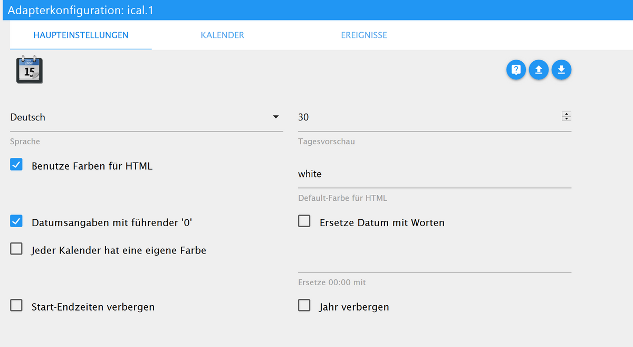Click the Default-Farbe für HTML field
Image resolution: width=633 pixels, height=347 pixels.
[x=434, y=174]
